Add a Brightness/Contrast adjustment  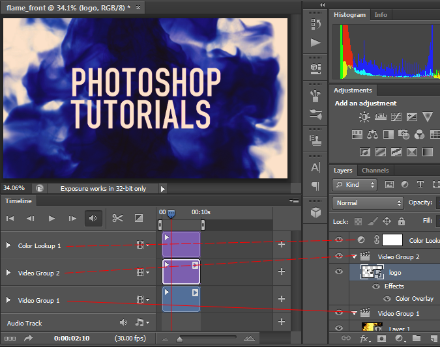364,117
